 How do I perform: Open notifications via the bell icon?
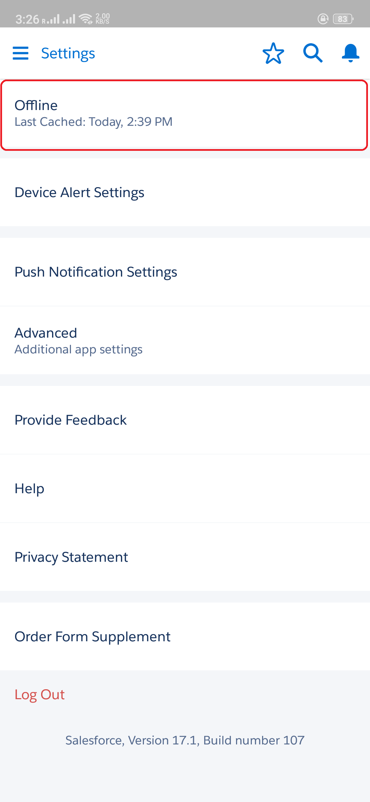coord(350,53)
